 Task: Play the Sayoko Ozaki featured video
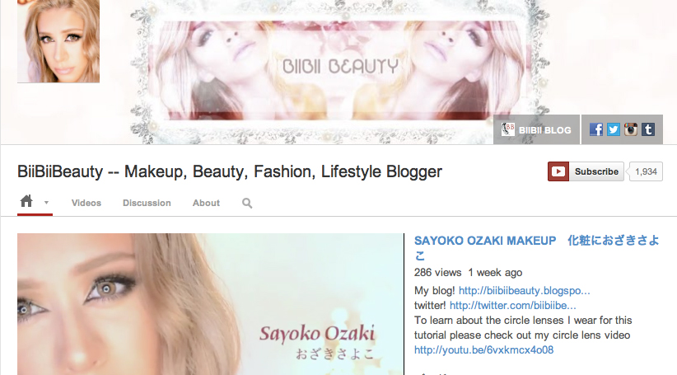click(x=210, y=304)
